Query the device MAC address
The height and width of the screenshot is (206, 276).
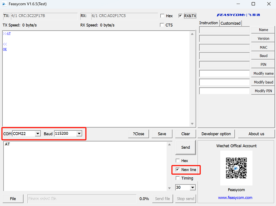coord(263,47)
